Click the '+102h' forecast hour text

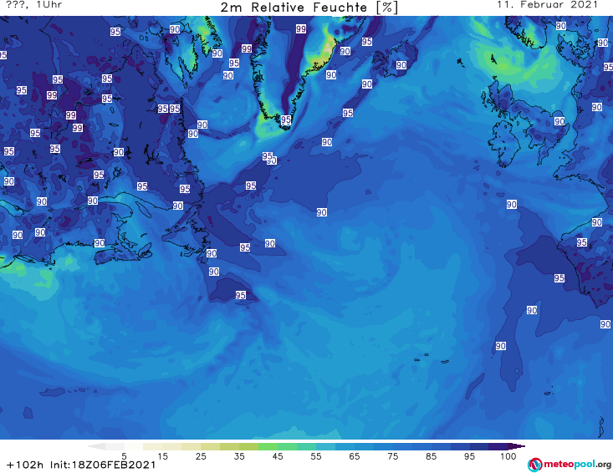tap(25, 465)
